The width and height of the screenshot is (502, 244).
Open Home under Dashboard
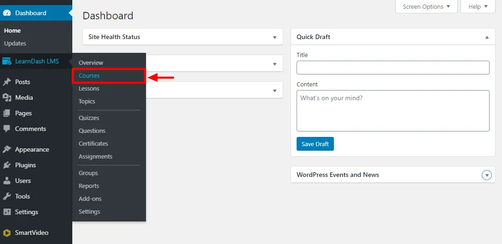pos(12,31)
